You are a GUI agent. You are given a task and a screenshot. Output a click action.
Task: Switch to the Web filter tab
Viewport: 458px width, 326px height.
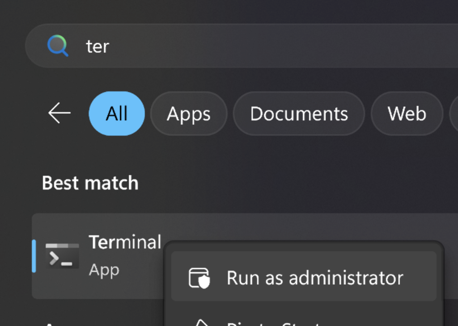tap(407, 113)
